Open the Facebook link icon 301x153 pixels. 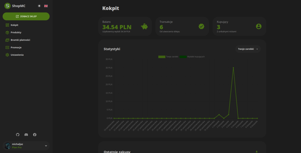coord(35,135)
